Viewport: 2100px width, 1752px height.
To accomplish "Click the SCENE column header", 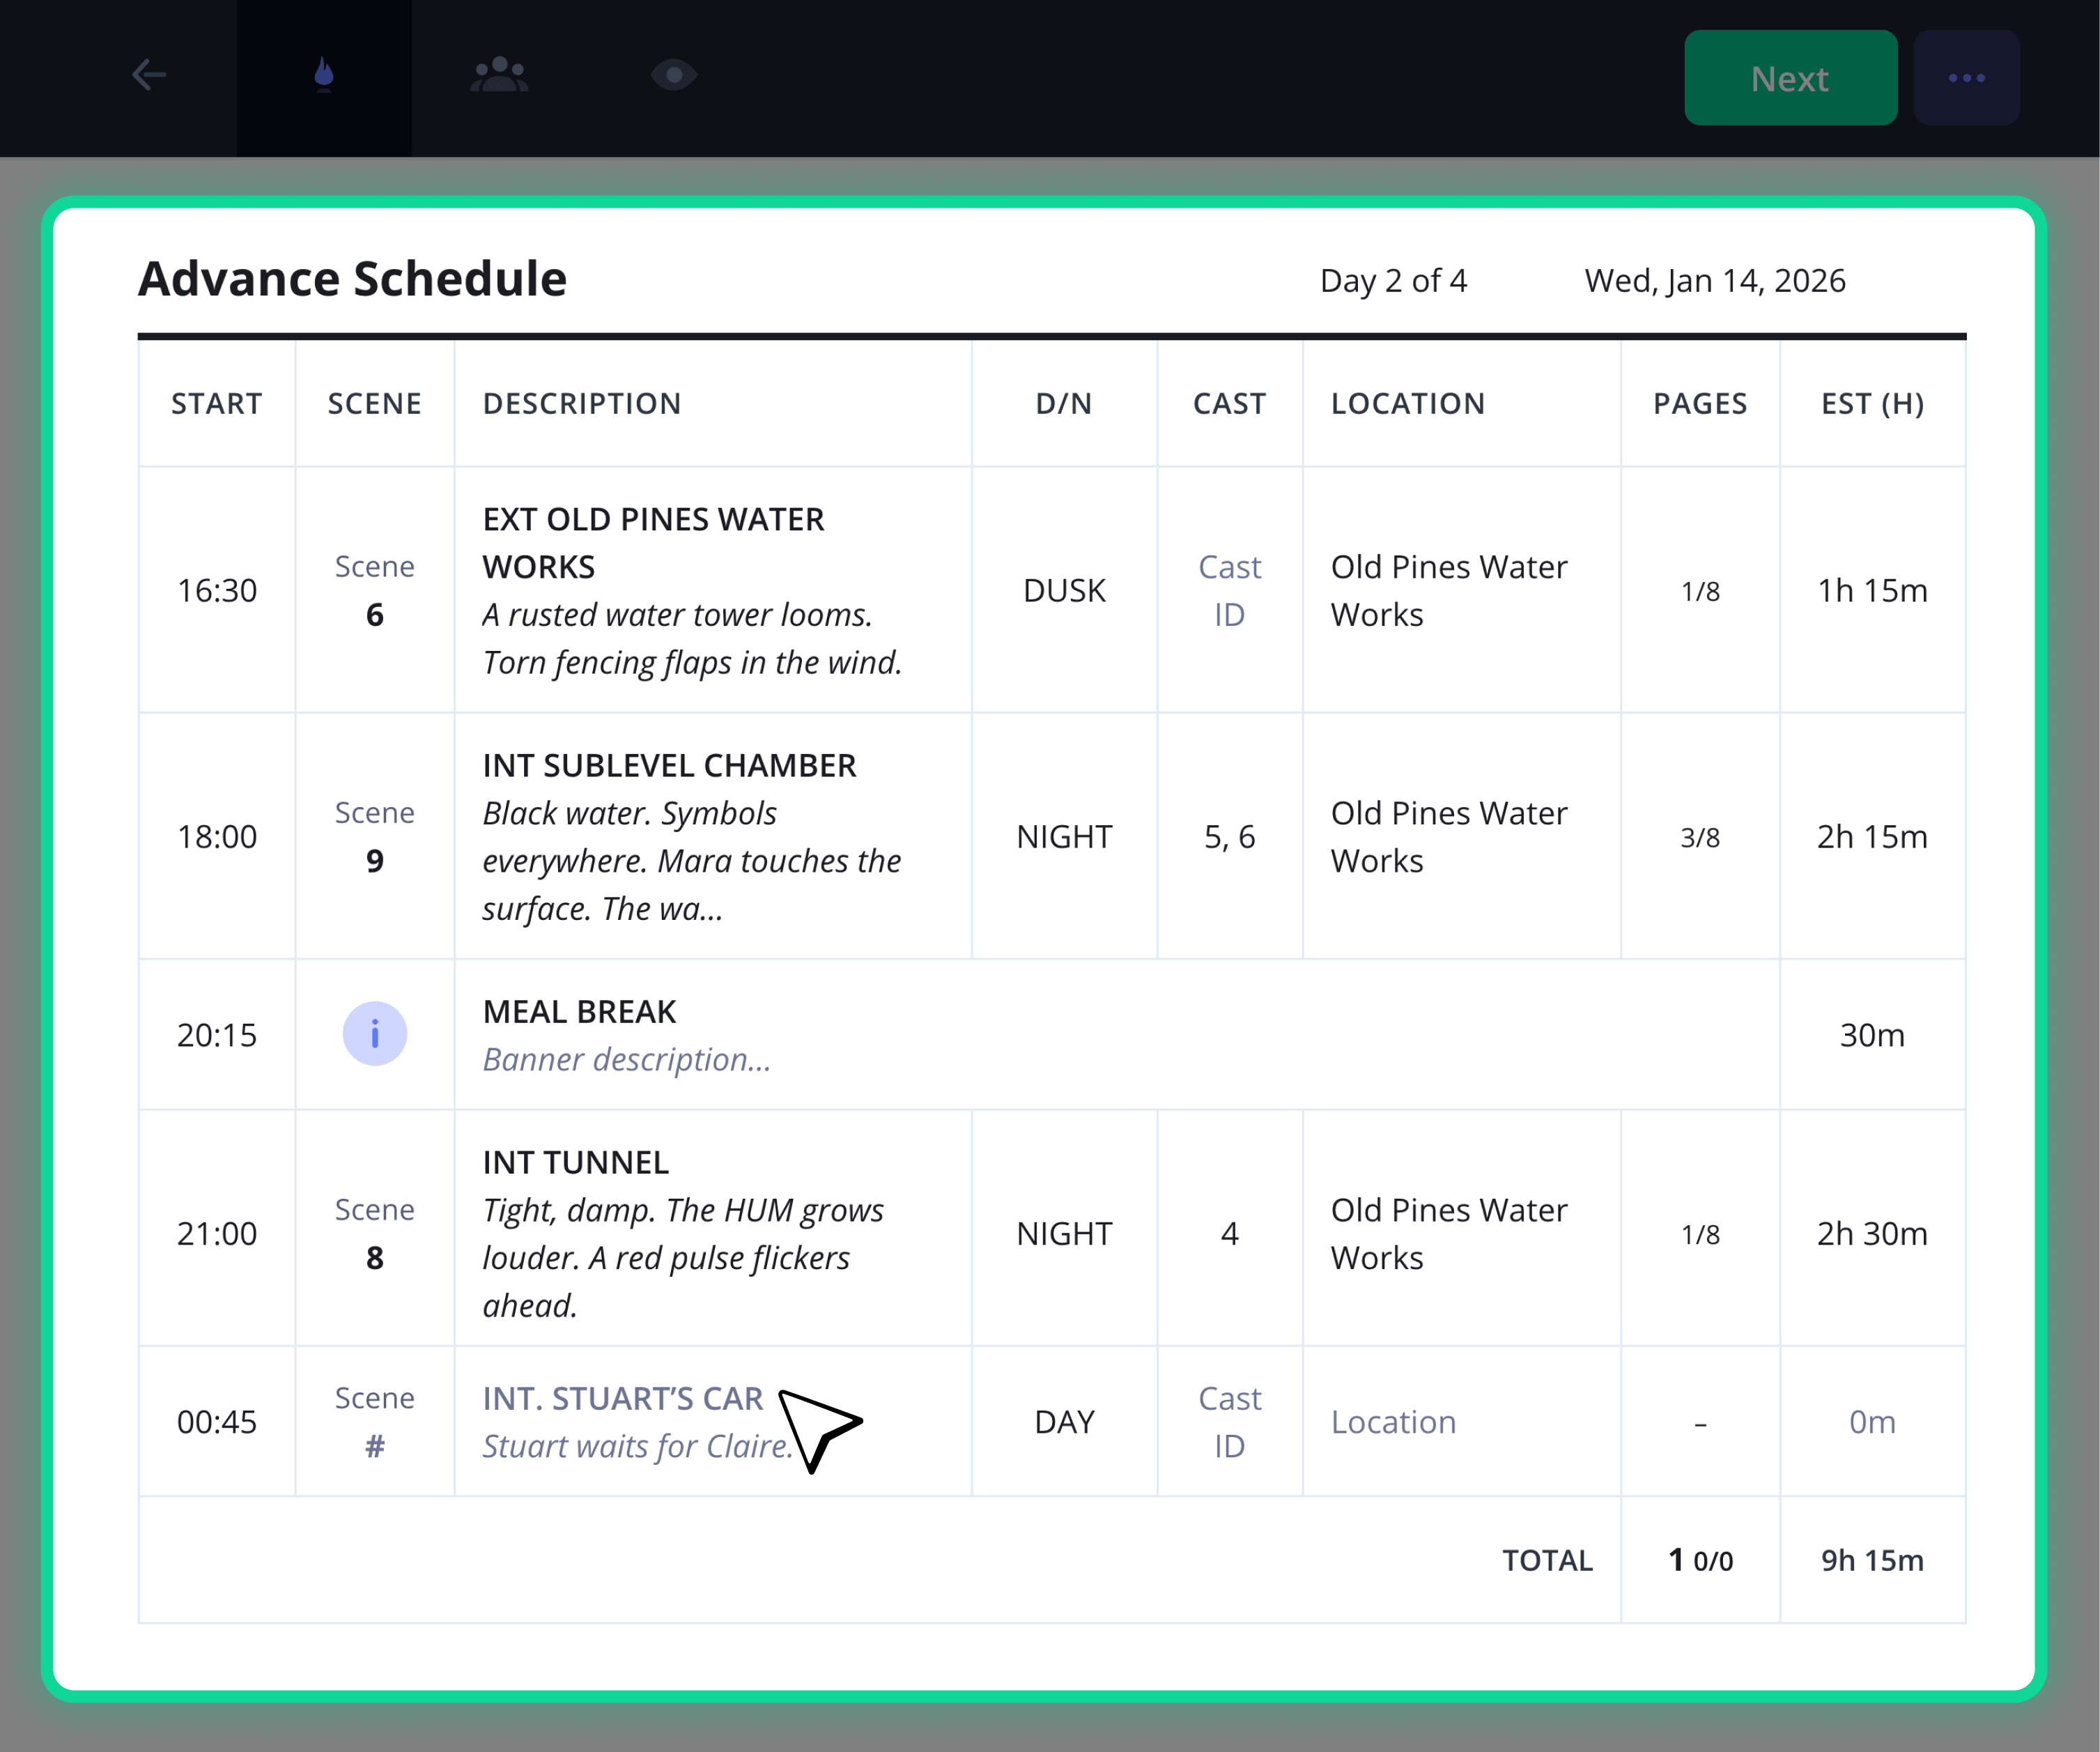I will [375, 404].
